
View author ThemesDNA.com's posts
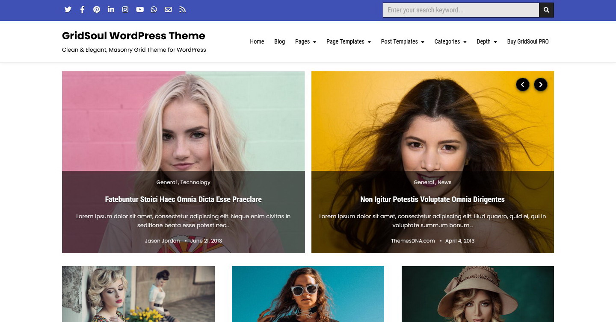[413, 241]
